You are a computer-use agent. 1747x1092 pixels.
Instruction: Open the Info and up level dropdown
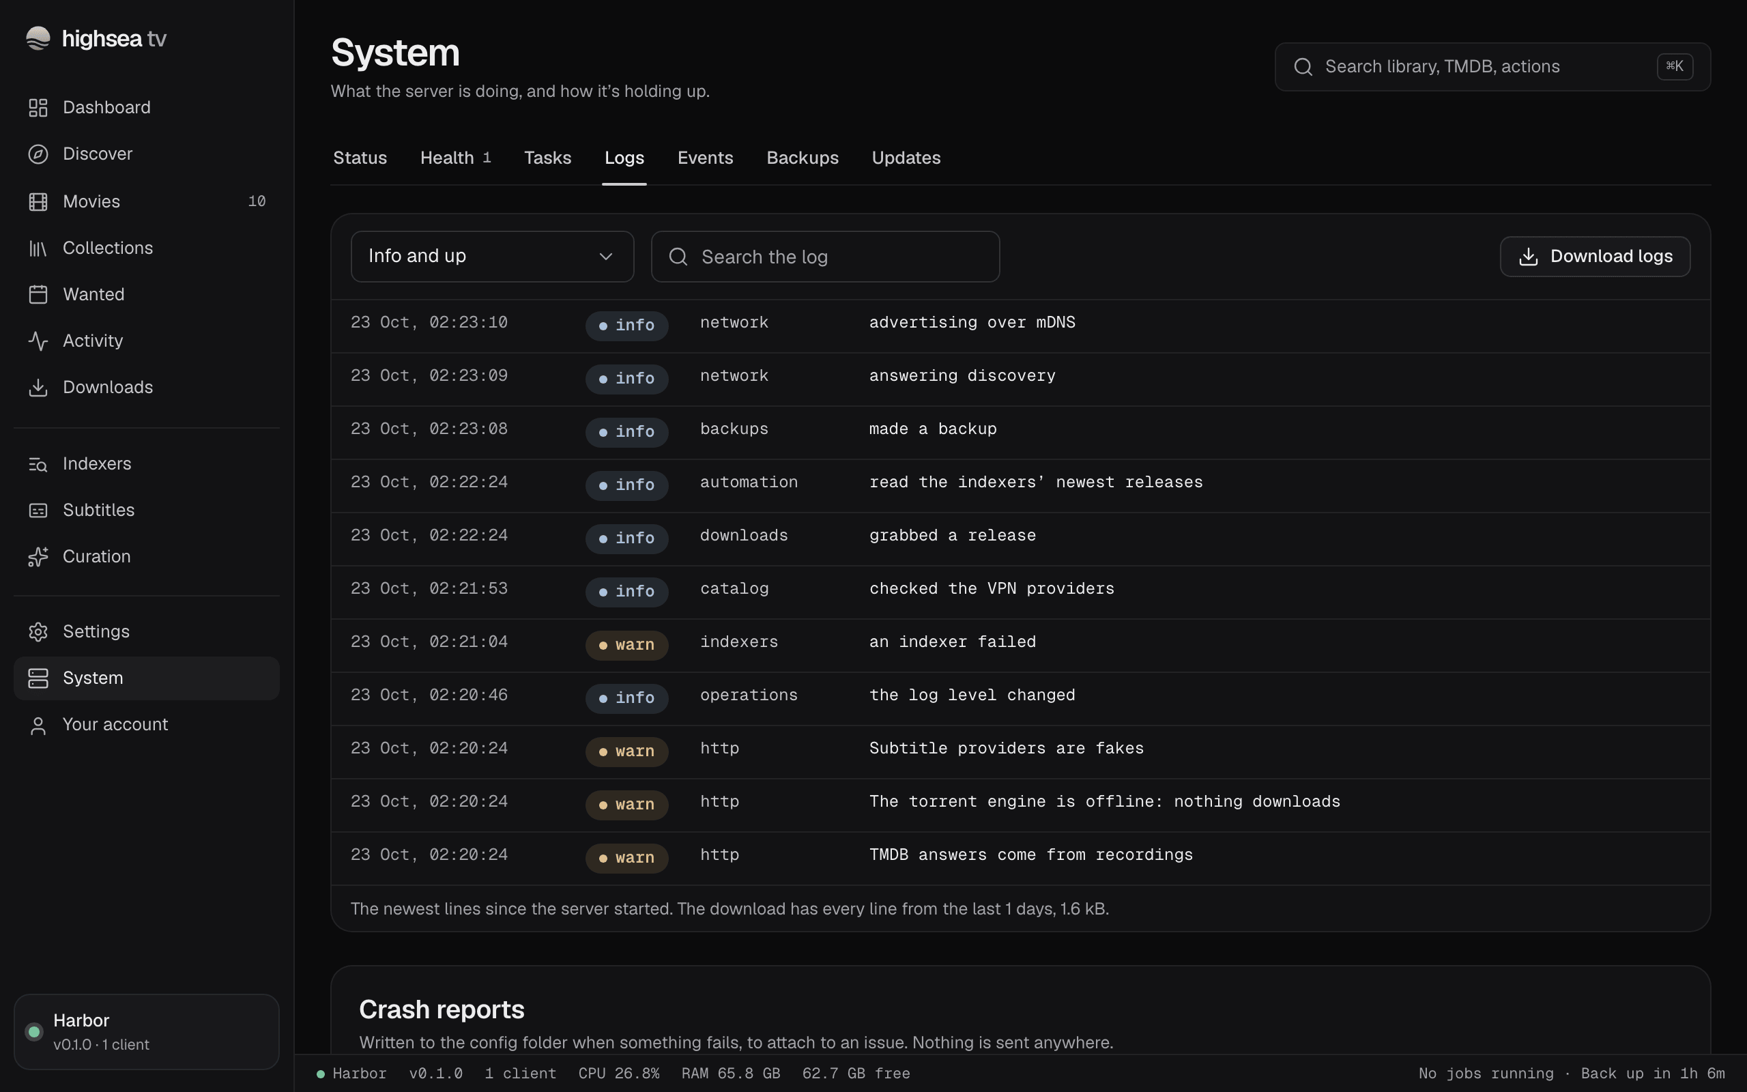(x=492, y=257)
